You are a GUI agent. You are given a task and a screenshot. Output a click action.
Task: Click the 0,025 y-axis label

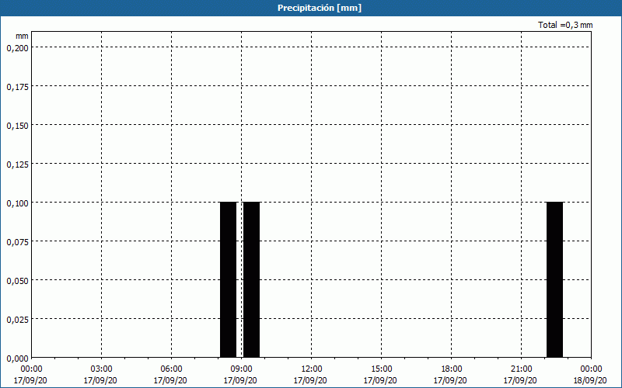tap(17, 320)
